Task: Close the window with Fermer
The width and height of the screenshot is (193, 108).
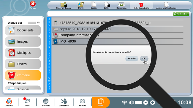Action: click(33, 5)
